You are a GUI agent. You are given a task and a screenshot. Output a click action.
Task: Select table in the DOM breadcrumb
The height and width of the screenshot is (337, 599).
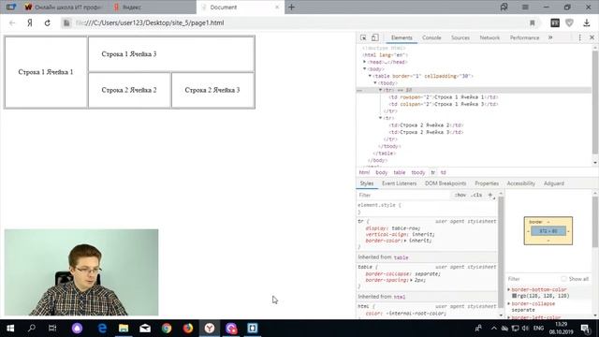[x=400, y=172]
